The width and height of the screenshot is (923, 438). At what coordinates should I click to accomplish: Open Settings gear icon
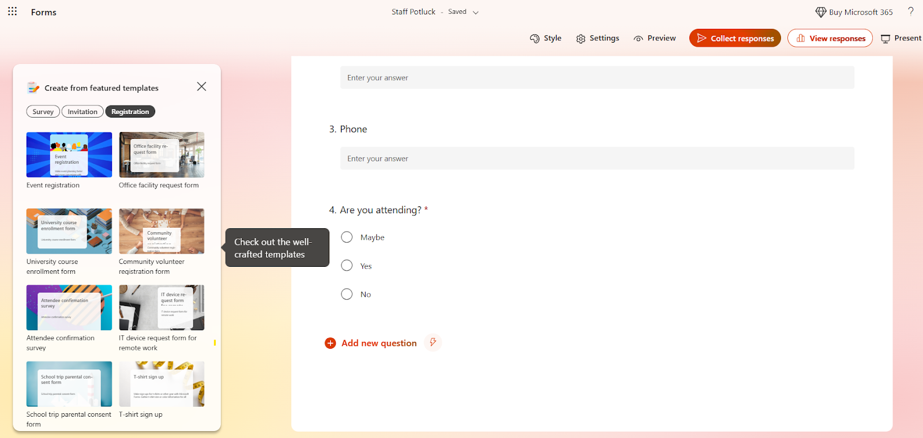pos(580,39)
